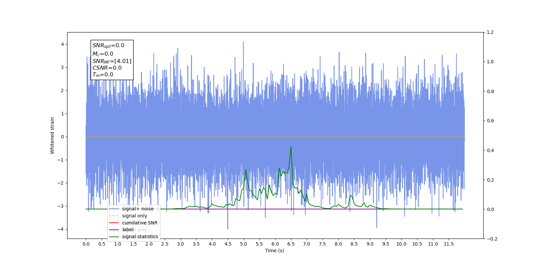Click the x-axis tick label 0.0
The width and height of the screenshot is (537, 268).
pos(86,244)
